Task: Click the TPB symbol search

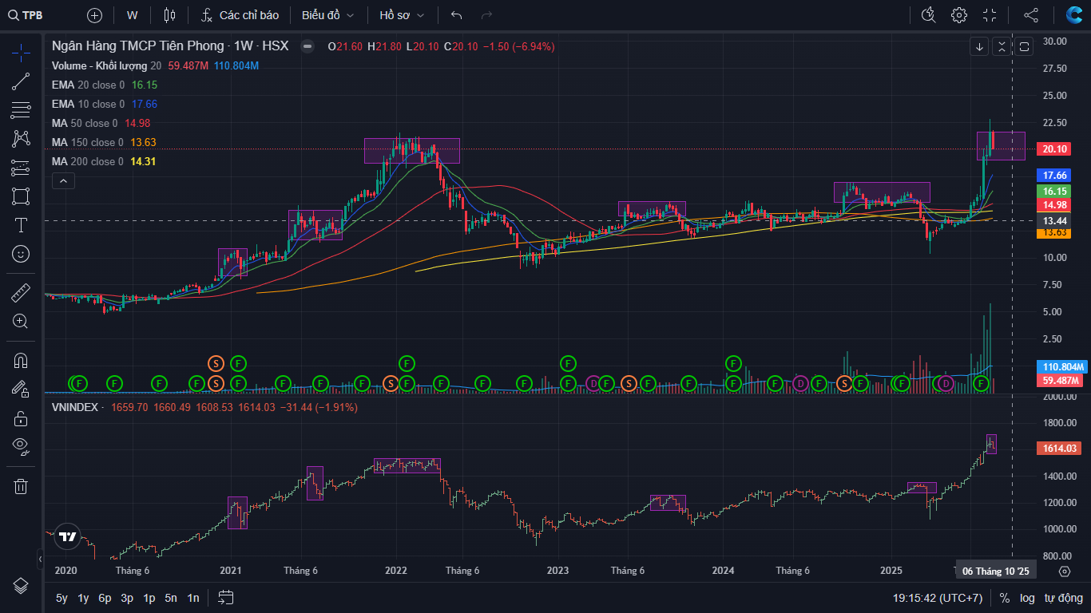Action: tap(26, 15)
